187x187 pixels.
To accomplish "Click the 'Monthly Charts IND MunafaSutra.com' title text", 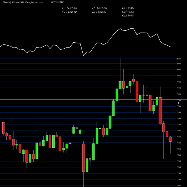I will (x=23, y=2).
